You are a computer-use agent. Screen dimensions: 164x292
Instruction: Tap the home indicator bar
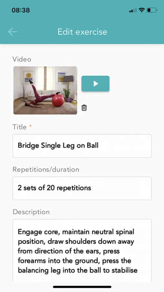pos(82,287)
